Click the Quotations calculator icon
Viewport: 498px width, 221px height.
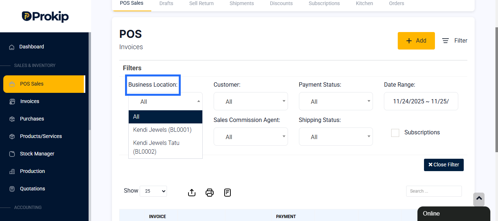12,189
